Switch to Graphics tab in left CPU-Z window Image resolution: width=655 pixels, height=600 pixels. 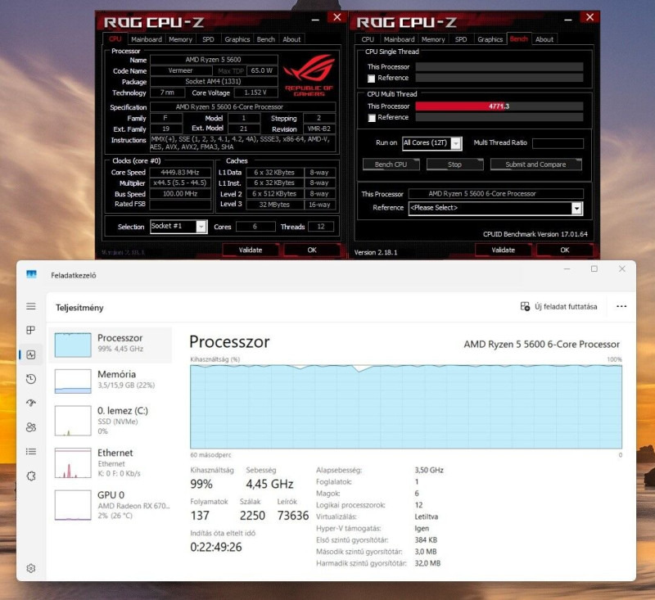tap(237, 39)
